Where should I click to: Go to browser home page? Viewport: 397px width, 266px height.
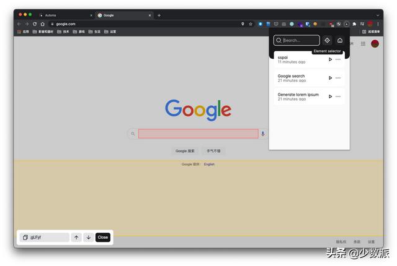43,24
